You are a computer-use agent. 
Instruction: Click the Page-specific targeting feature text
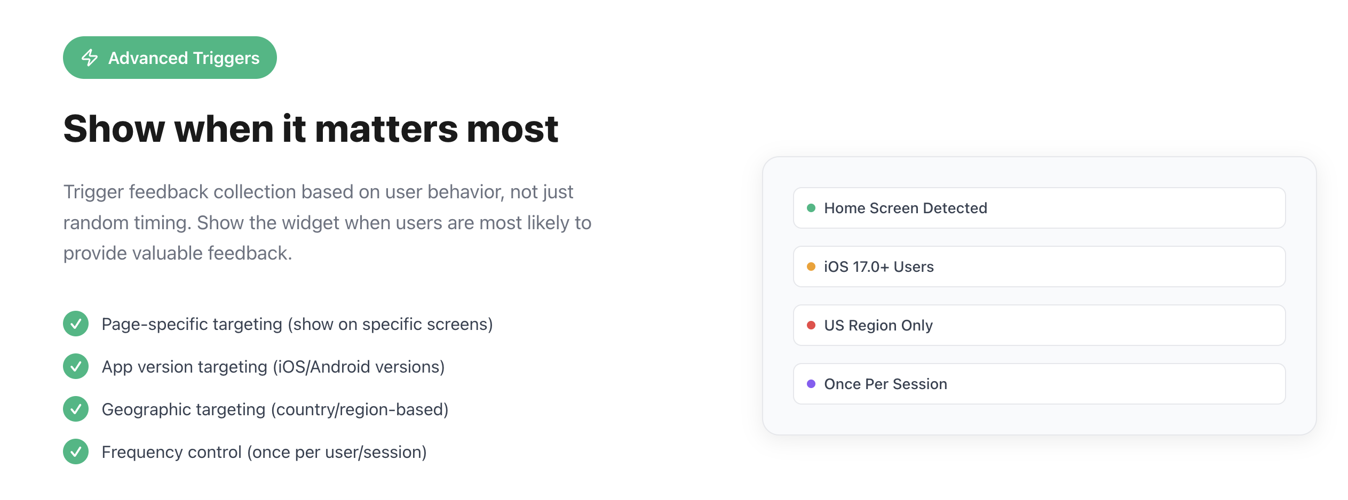pyautogui.click(x=297, y=324)
